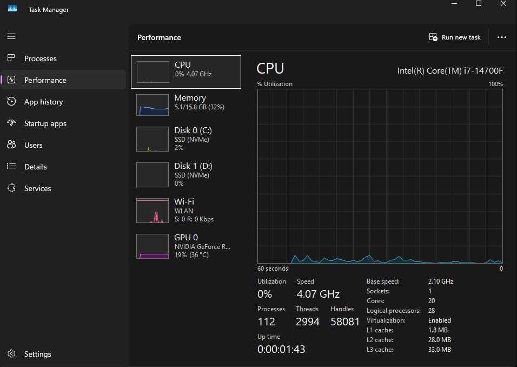Click the App history clock icon
The height and width of the screenshot is (367, 517).
pyautogui.click(x=11, y=101)
